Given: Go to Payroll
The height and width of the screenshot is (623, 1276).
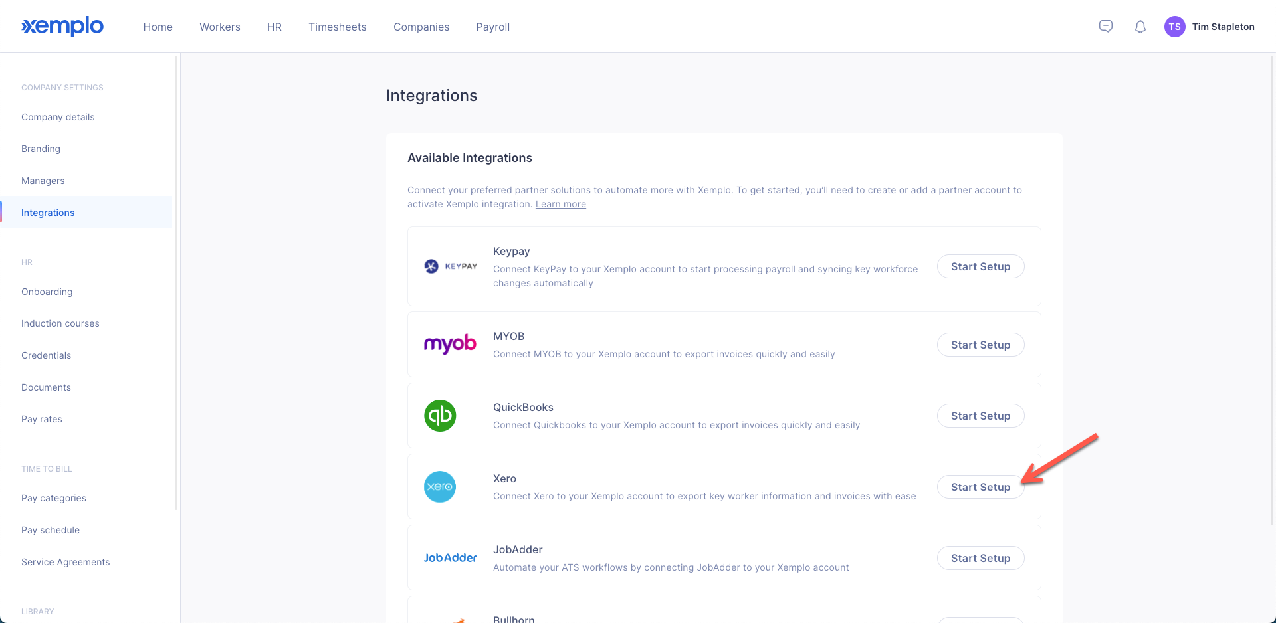Looking at the screenshot, I should [x=493, y=27].
